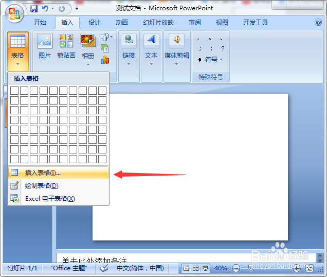The height and width of the screenshot is (277, 327).
Task: Customize the Quick Access Toolbar dropdown
Action: (77, 8)
